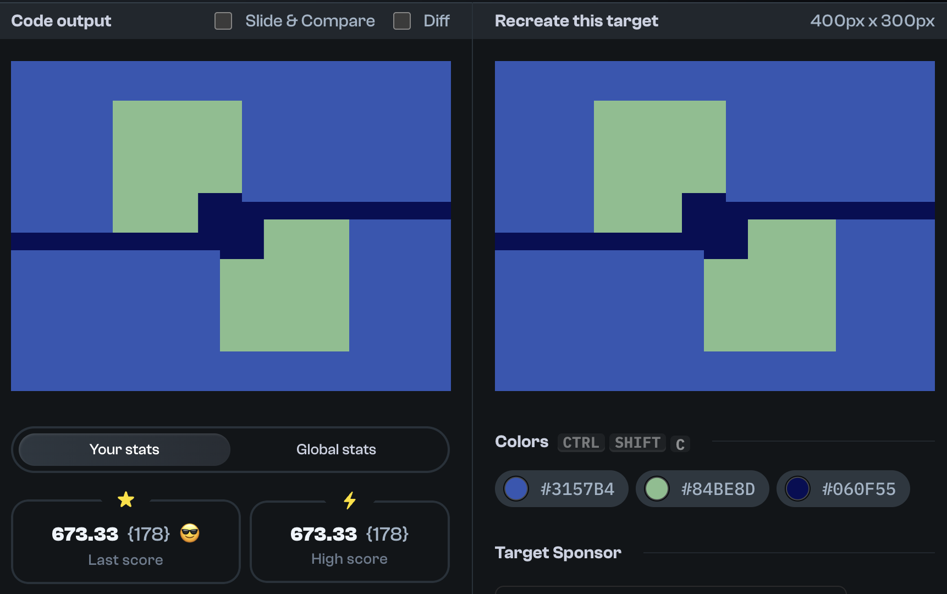This screenshot has width=947, height=594.
Task: Click the sunglasses emoji beside the last score
Action: click(190, 533)
